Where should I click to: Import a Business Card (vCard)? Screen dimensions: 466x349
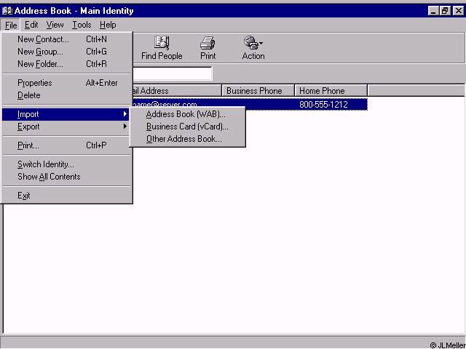[187, 127]
